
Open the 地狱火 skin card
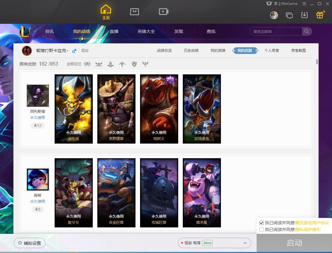pos(159,109)
